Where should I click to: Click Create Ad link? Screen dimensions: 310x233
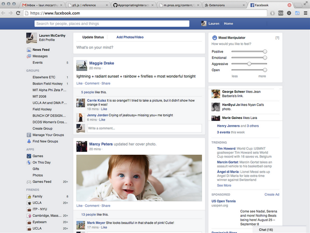[x=272, y=194]
